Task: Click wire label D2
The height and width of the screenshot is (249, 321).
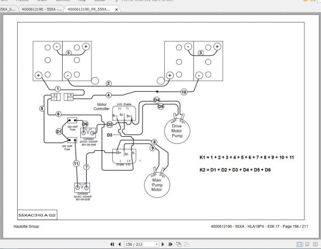Action: tap(110, 124)
